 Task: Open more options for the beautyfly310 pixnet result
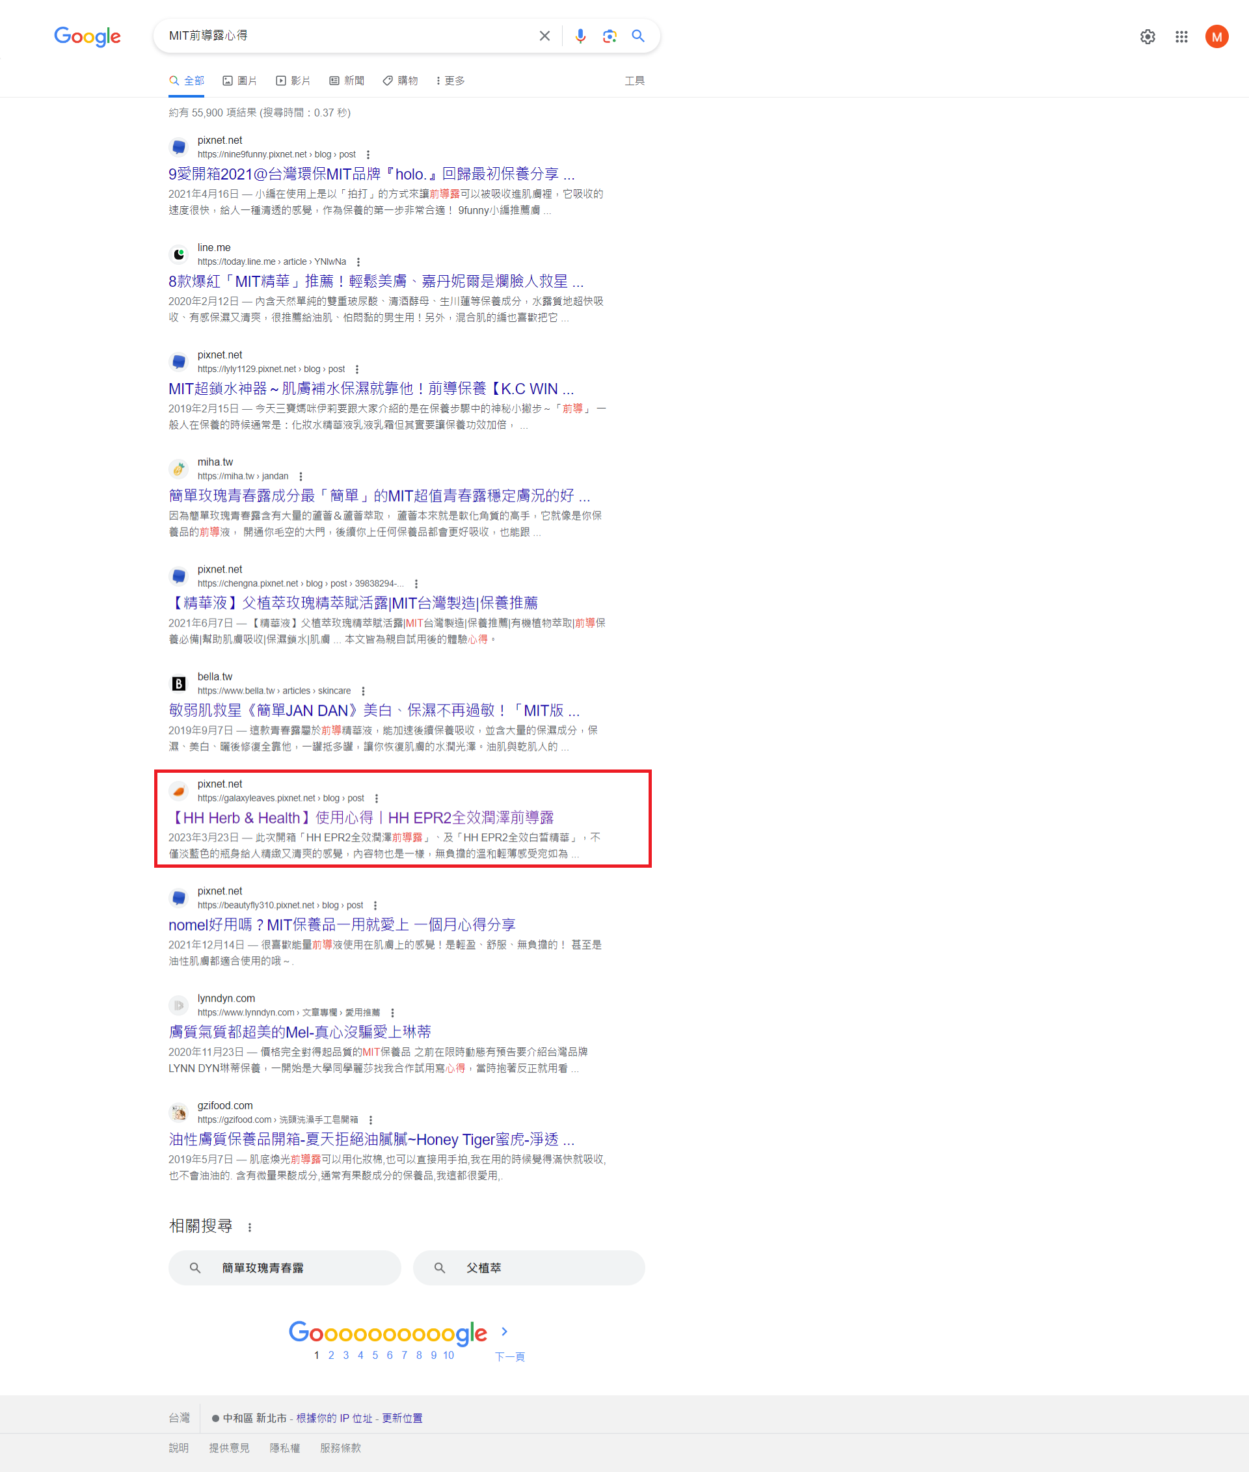(x=375, y=905)
